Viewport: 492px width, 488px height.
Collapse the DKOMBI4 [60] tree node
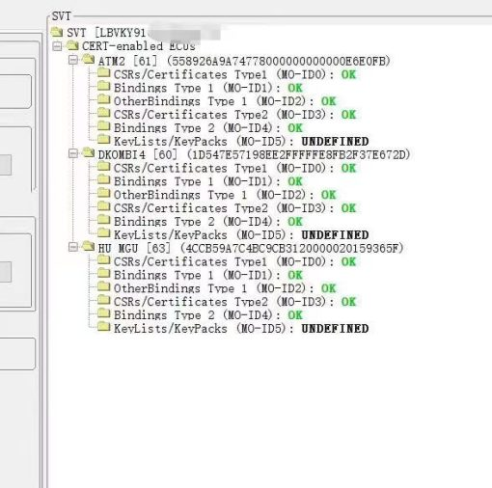73,153
